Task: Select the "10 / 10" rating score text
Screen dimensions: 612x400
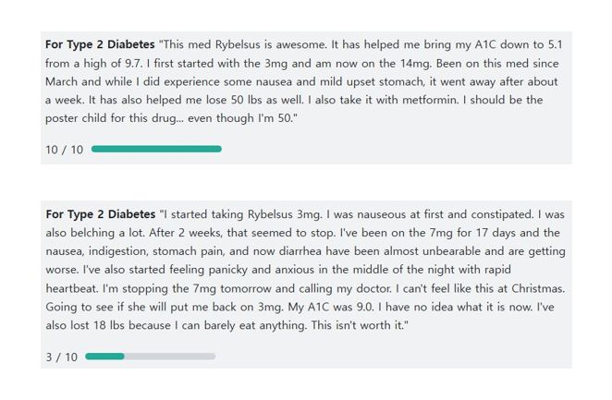Action: [x=64, y=150]
